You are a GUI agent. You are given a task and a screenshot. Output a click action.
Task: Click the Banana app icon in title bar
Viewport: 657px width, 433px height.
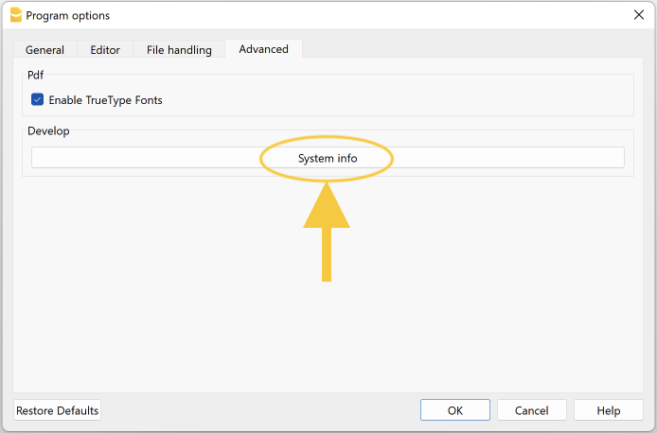(15, 15)
